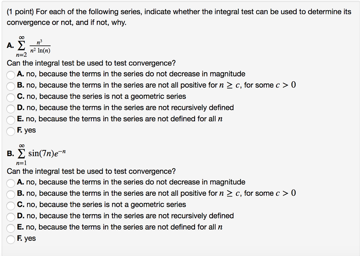
Task: Select radio option A for series A
Action: [10, 74]
